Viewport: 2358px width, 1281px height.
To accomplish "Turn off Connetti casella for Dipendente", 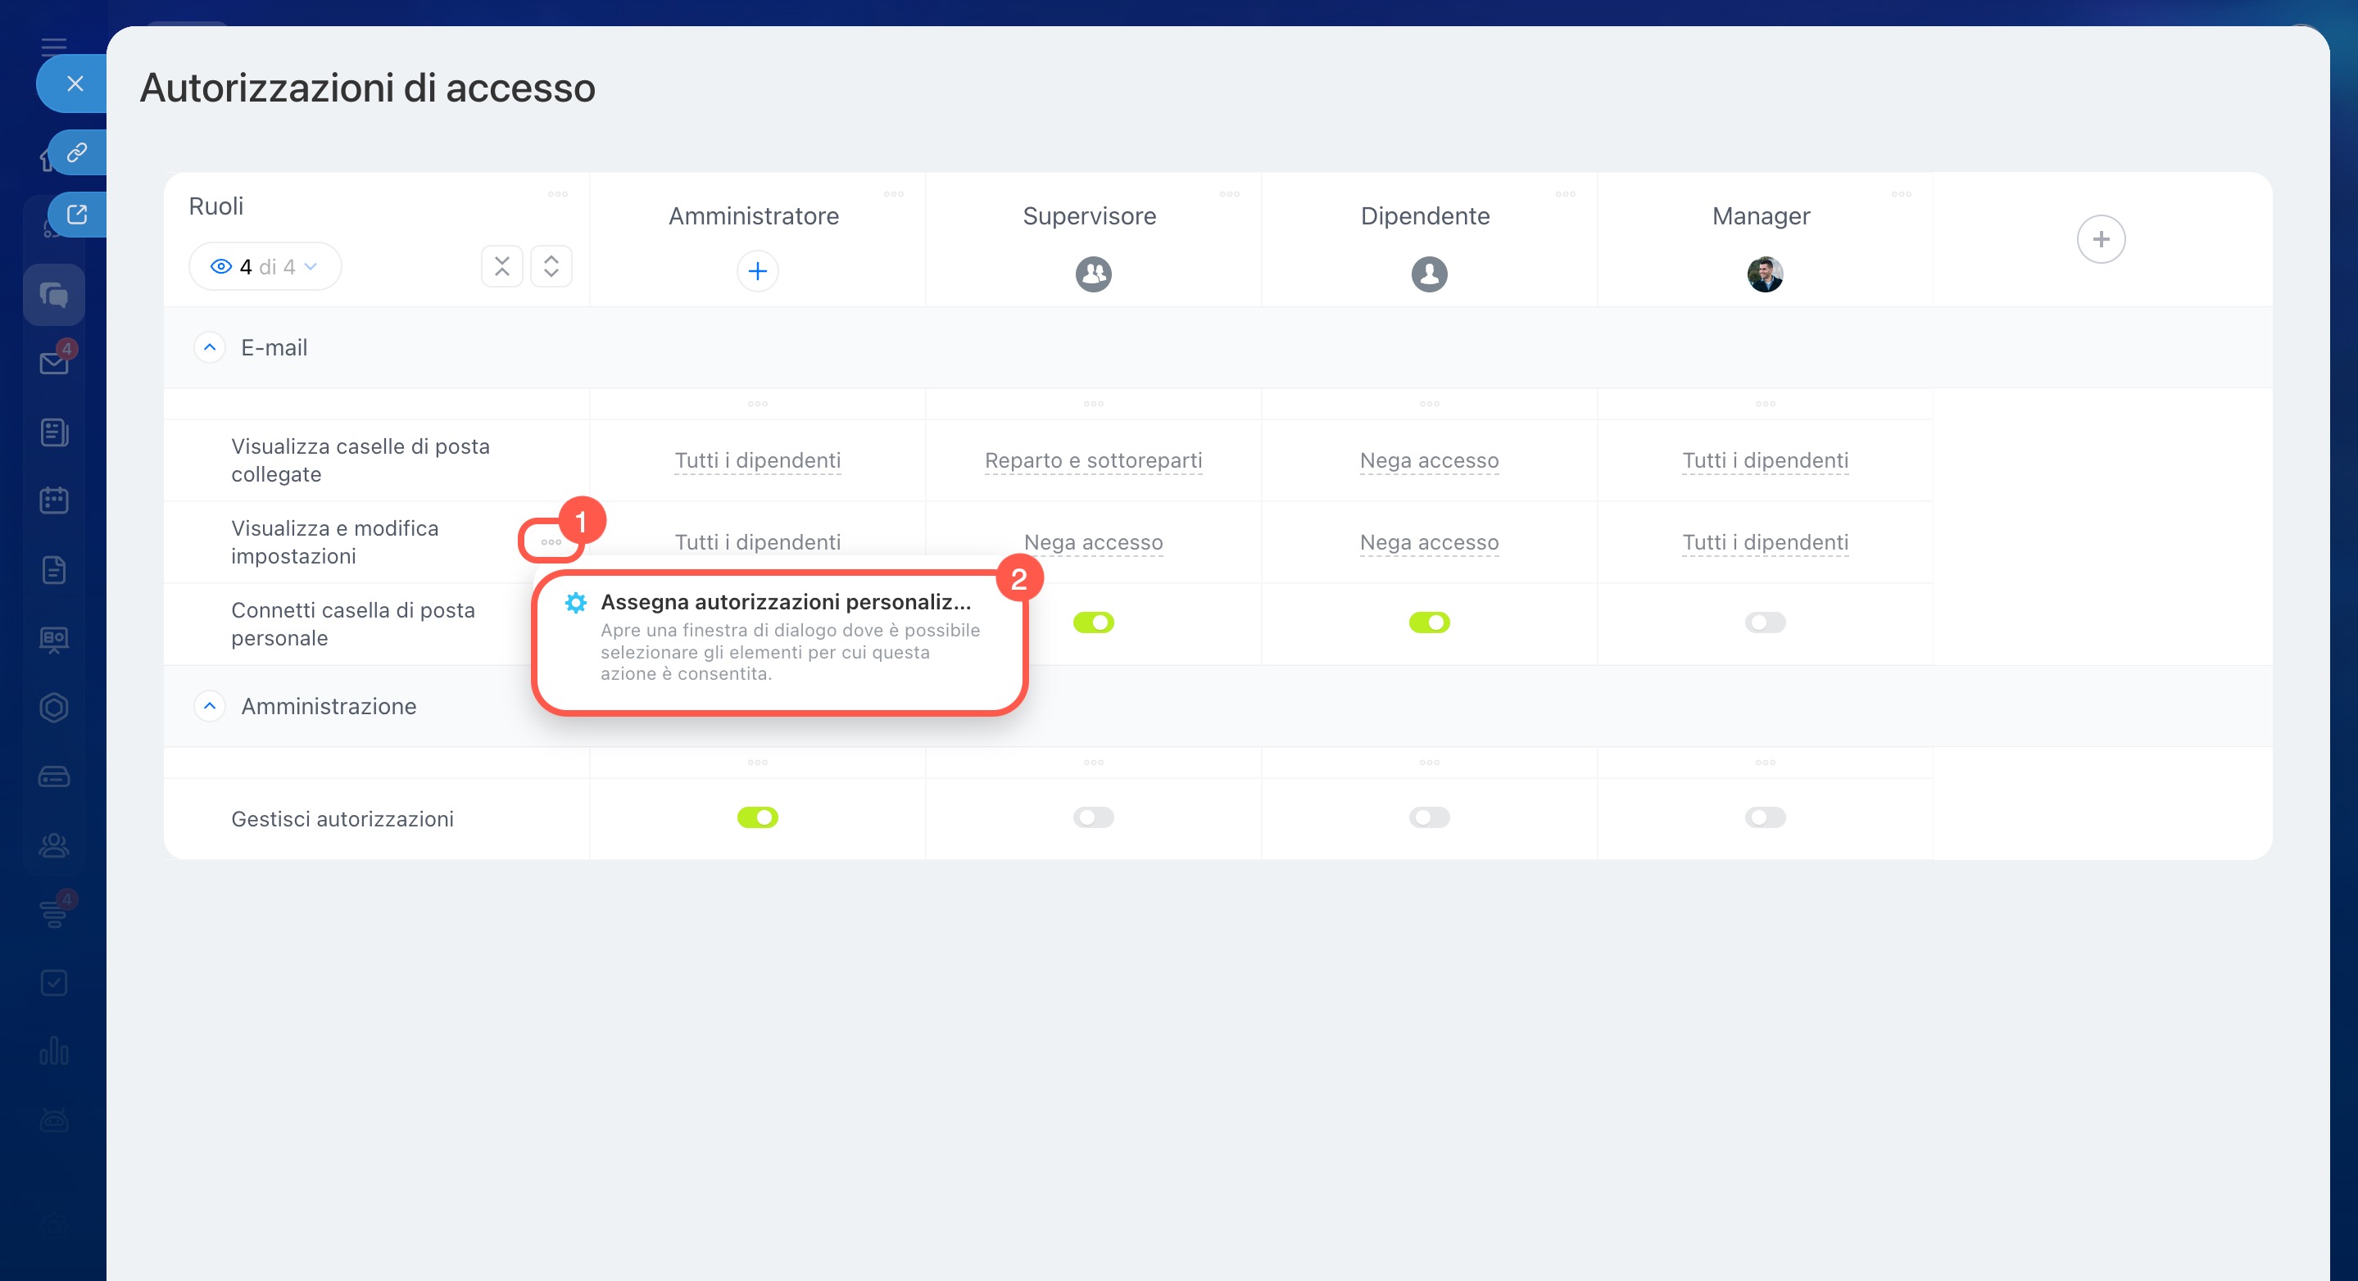I will tap(1429, 622).
